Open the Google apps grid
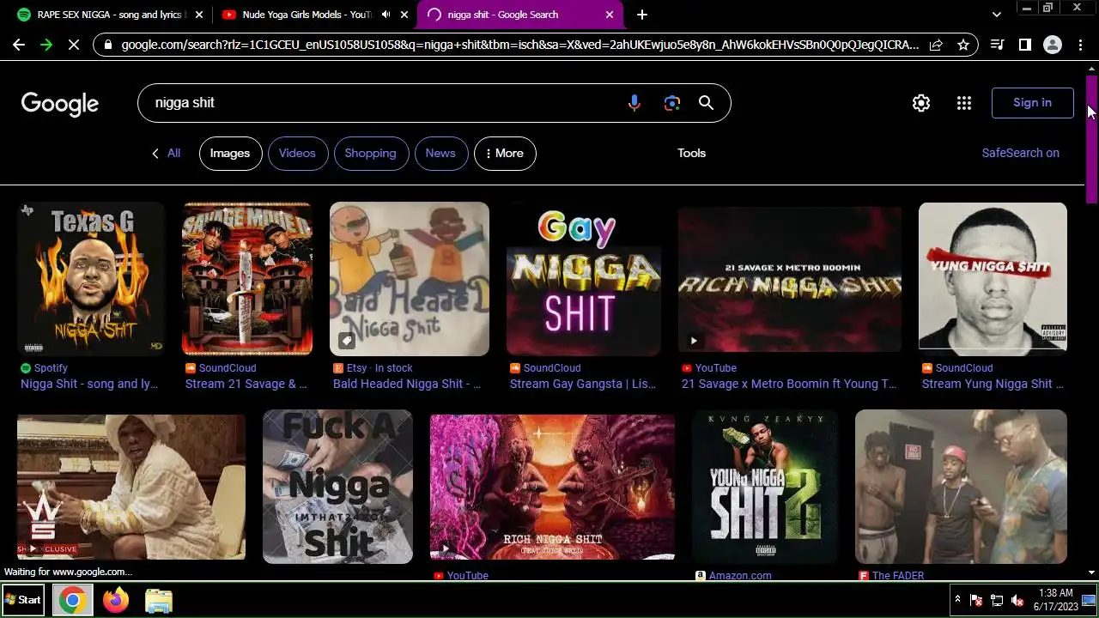Screen dimensions: 1099x618 coord(964,103)
